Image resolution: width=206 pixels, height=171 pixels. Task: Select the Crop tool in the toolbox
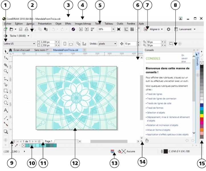point(5,65)
